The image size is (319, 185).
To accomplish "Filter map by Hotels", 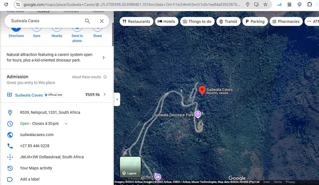I will (166, 21).
